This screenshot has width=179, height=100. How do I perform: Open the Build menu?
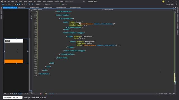tap(25, 1)
